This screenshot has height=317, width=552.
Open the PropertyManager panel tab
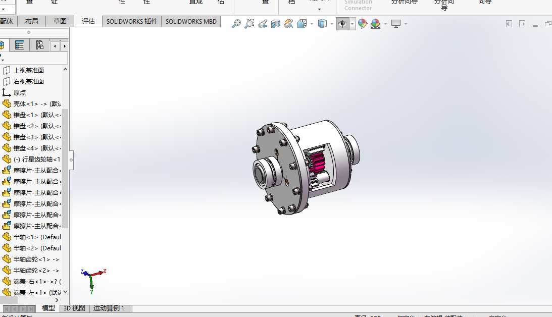(20, 45)
